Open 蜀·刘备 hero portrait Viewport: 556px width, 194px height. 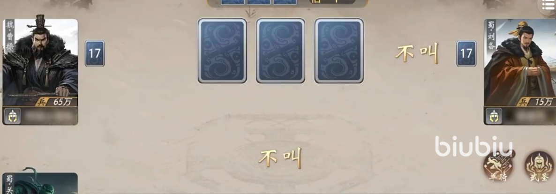(x=520, y=63)
